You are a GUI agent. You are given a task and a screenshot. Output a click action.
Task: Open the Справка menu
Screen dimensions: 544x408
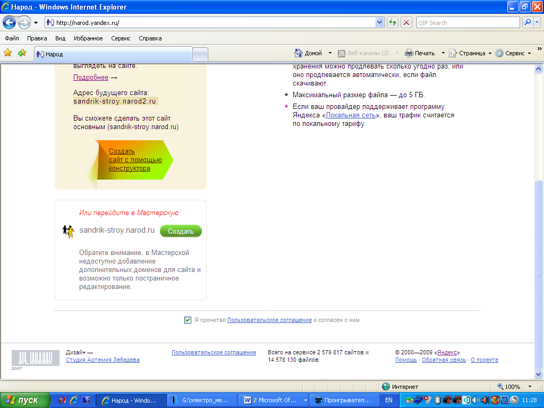click(x=150, y=38)
